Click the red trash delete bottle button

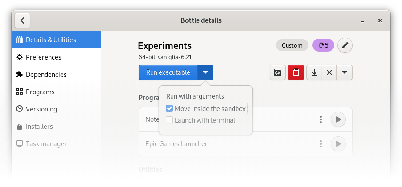pyautogui.click(x=295, y=72)
